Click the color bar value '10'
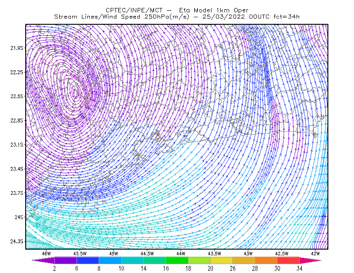 (121, 269)
